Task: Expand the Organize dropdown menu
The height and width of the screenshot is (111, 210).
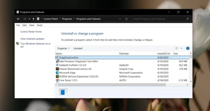Action: 64,48
